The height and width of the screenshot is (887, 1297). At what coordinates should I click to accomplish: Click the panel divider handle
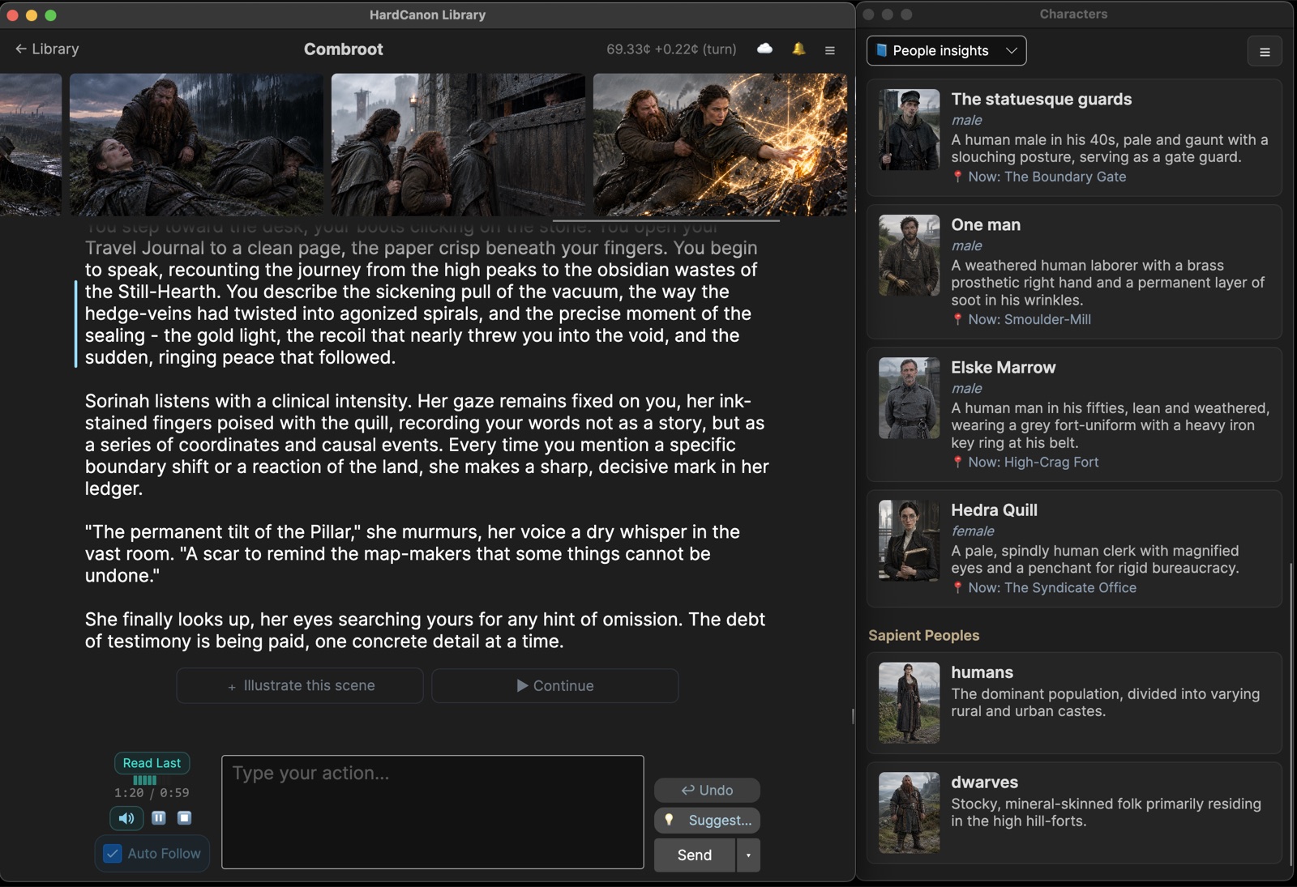click(853, 716)
